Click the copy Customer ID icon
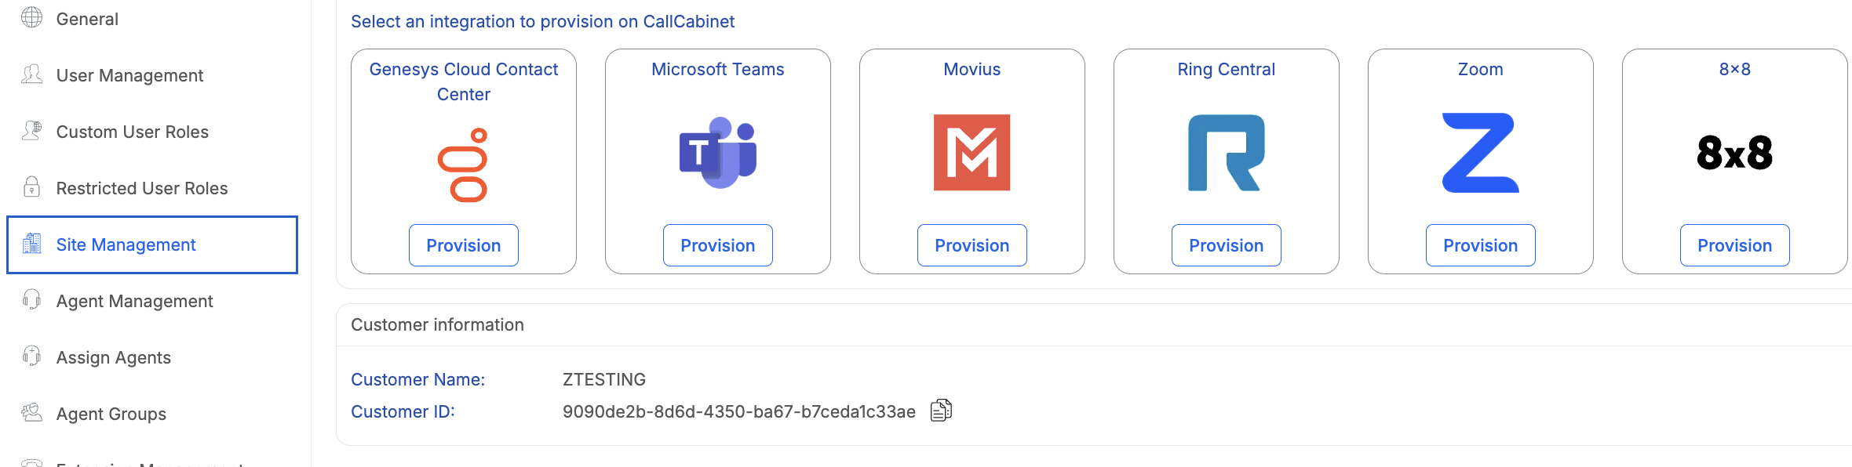Viewport: 1852px width, 467px height. tap(941, 411)
